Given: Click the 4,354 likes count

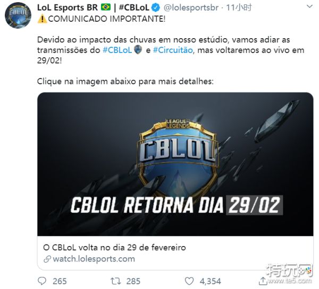Looking at the screenshot, I should (x=210, y=282).
